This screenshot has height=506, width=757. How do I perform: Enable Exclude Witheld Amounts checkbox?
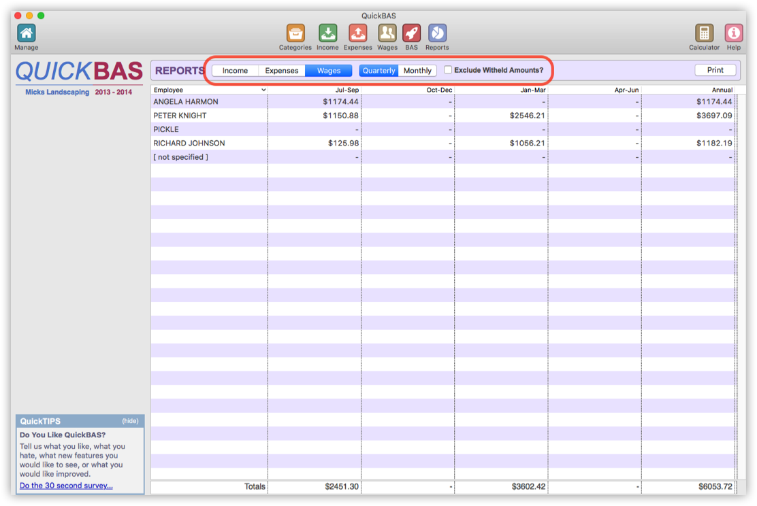coord(448,70)
